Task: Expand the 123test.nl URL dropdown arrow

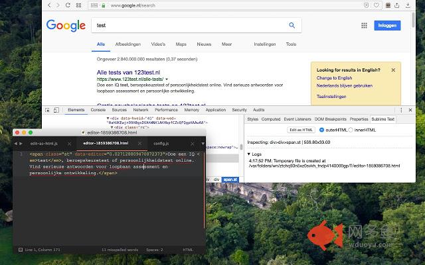Action: (167, 79)
